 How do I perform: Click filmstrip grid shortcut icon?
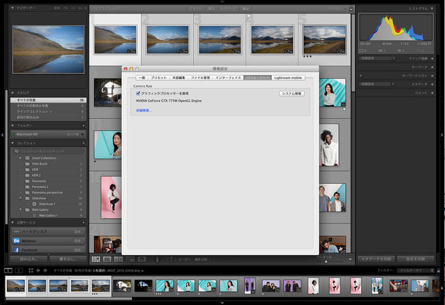pyautogui.click(x=31, y=270)
